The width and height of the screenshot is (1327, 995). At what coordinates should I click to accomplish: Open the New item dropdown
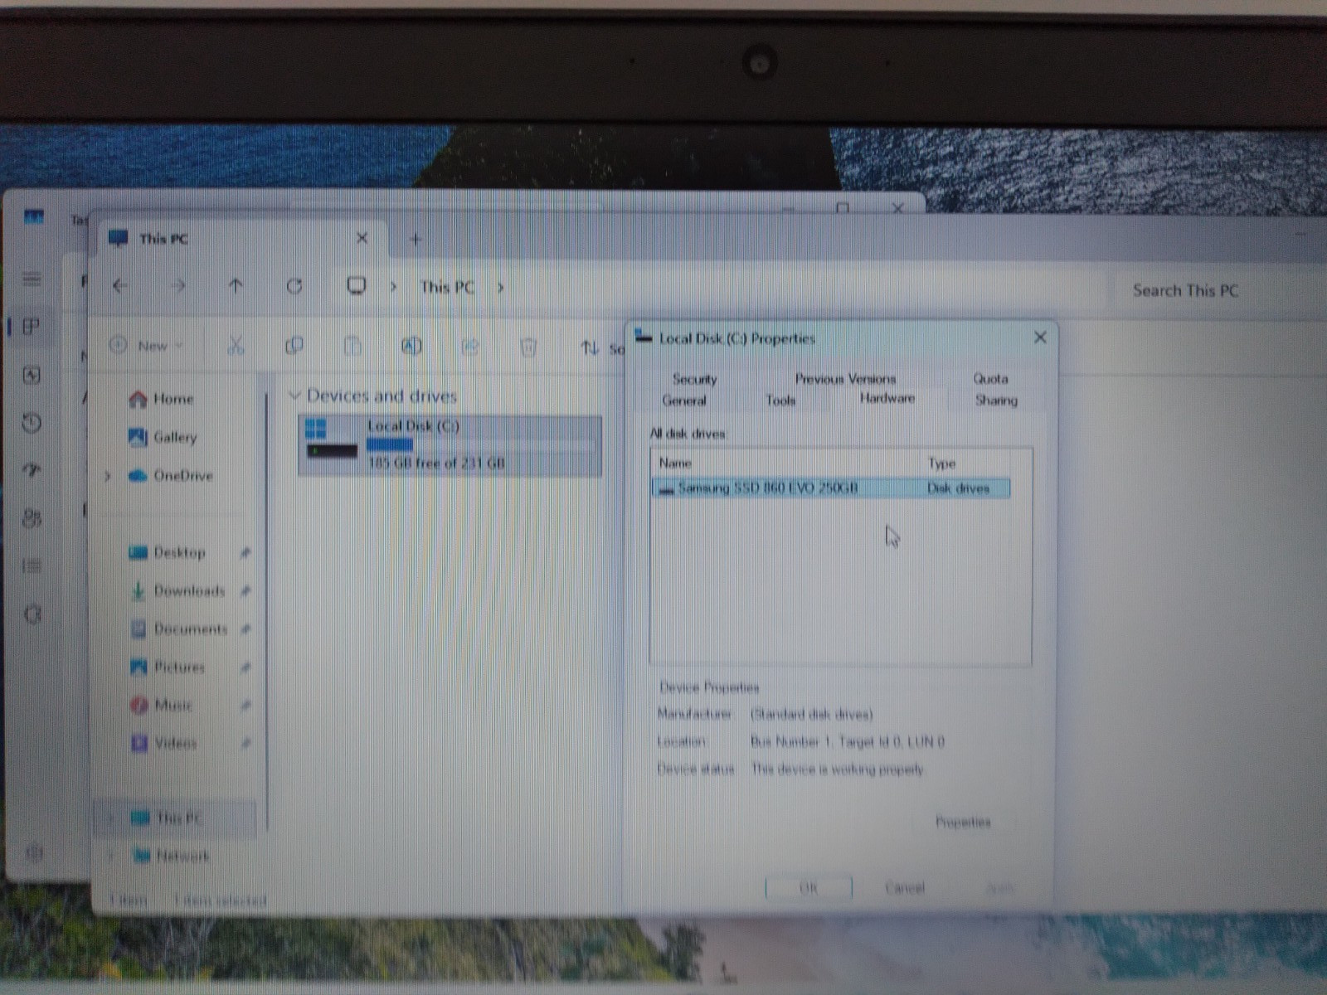click(x=147, y=346)
